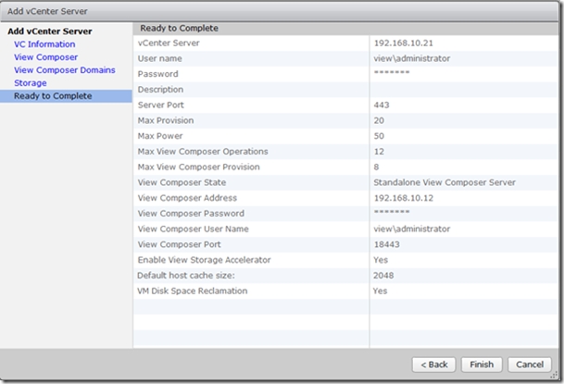564x384 pixels.
Task: Click the 'Max Power' row label
Action: 160,136
